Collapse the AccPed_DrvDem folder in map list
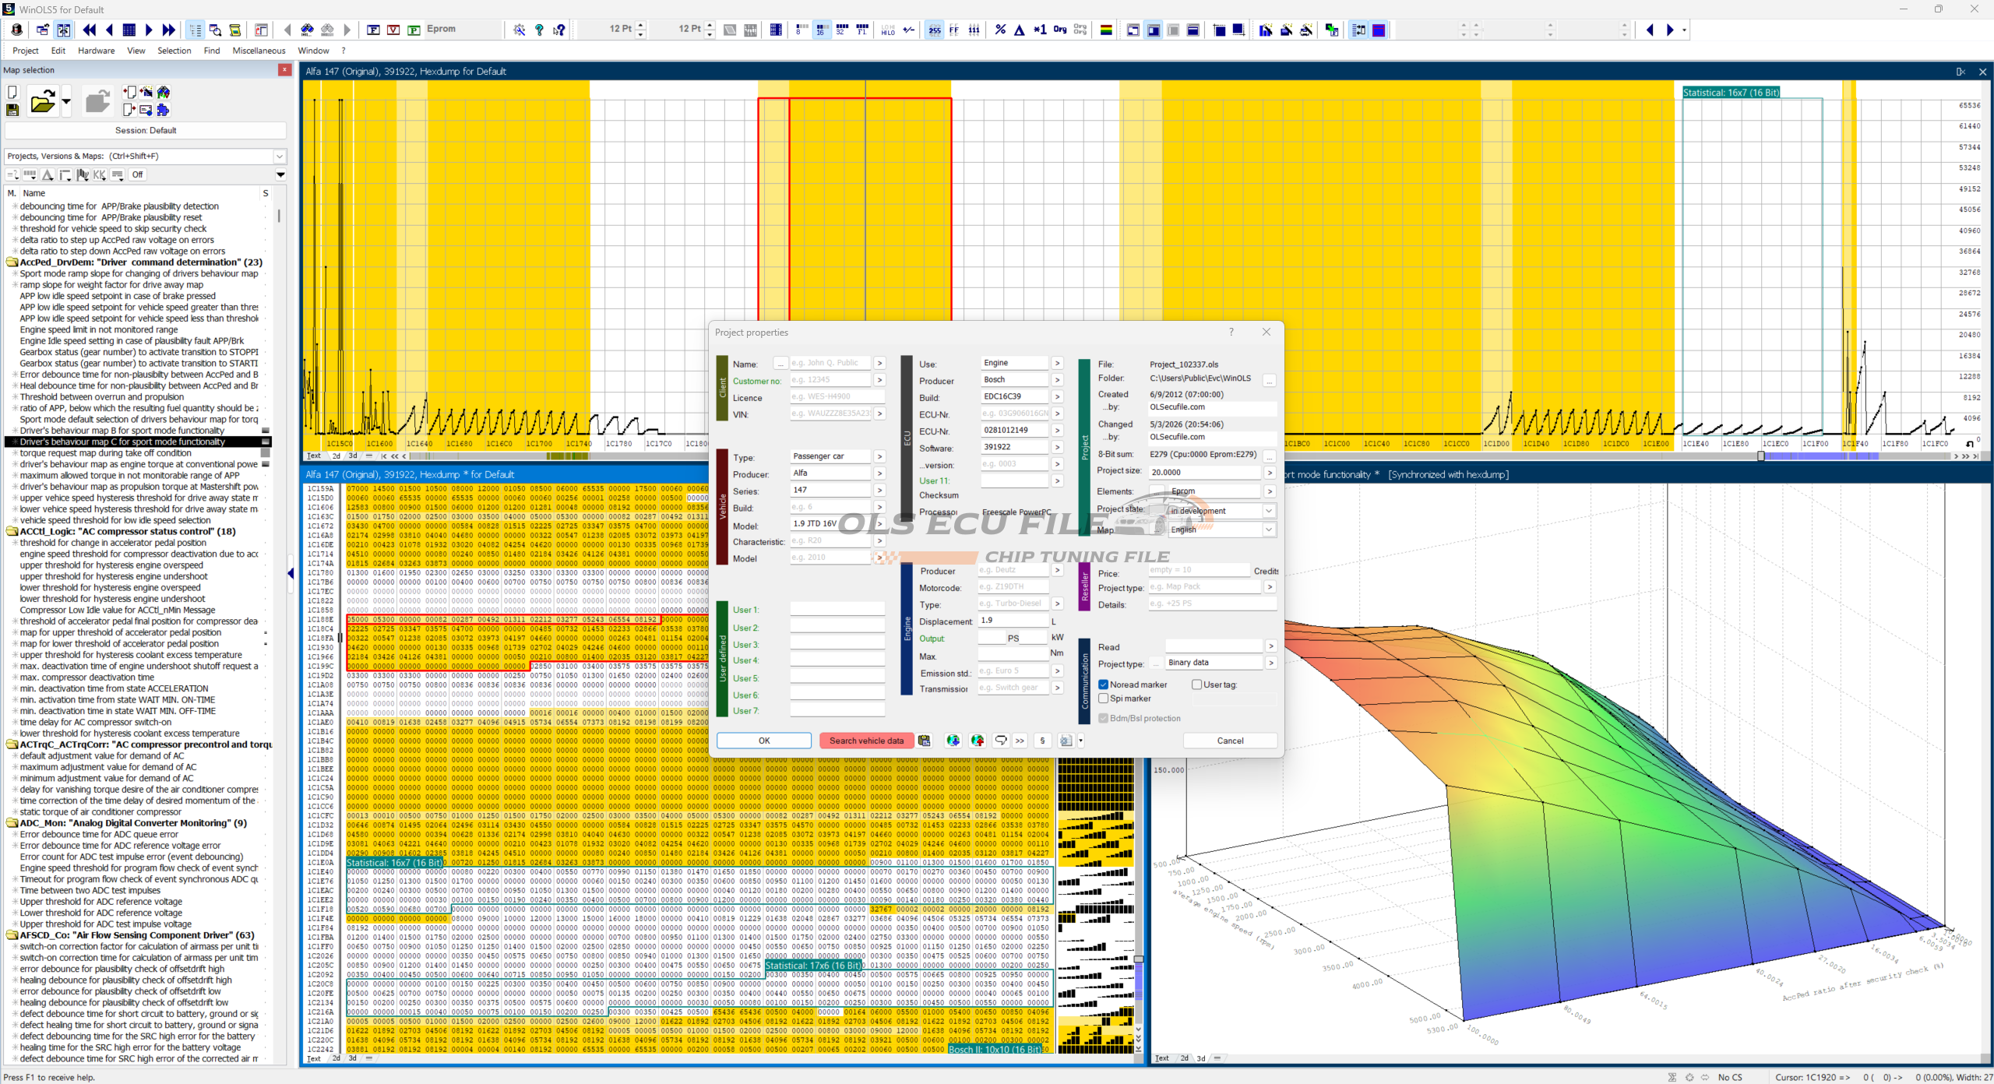This screenshot has height=1084, width=1994. (x=12, y=262)
